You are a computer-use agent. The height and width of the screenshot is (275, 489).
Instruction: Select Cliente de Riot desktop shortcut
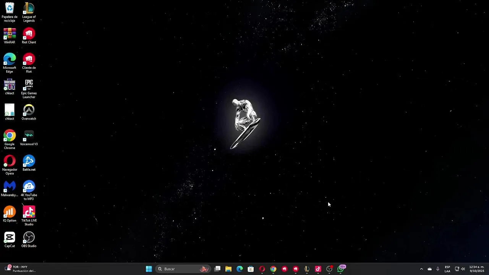coord(29,63)
